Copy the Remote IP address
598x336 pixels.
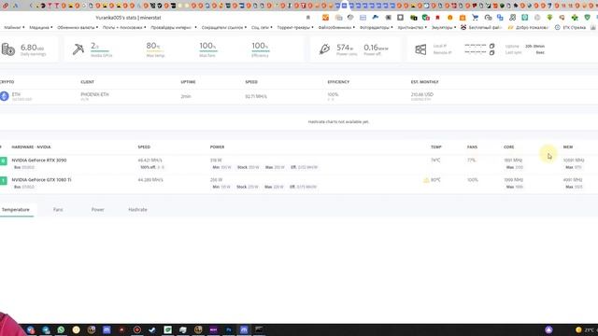[492, 52]
